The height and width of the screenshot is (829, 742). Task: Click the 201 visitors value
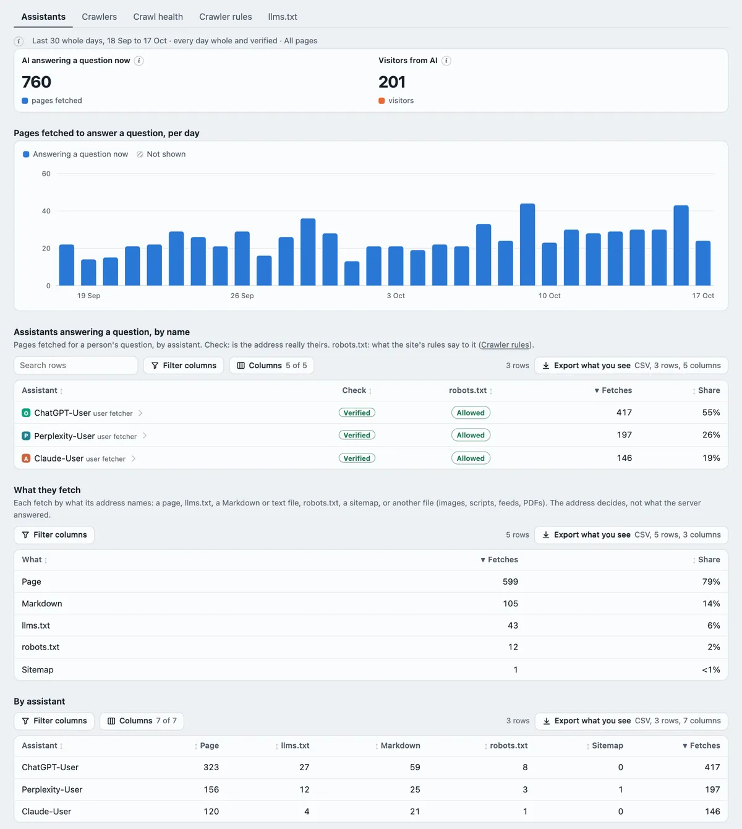click(x=392, y=82)
